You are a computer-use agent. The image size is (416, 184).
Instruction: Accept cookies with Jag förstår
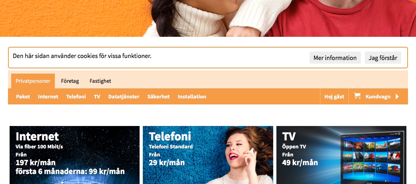pyautogui.click(x=383, y=58)
